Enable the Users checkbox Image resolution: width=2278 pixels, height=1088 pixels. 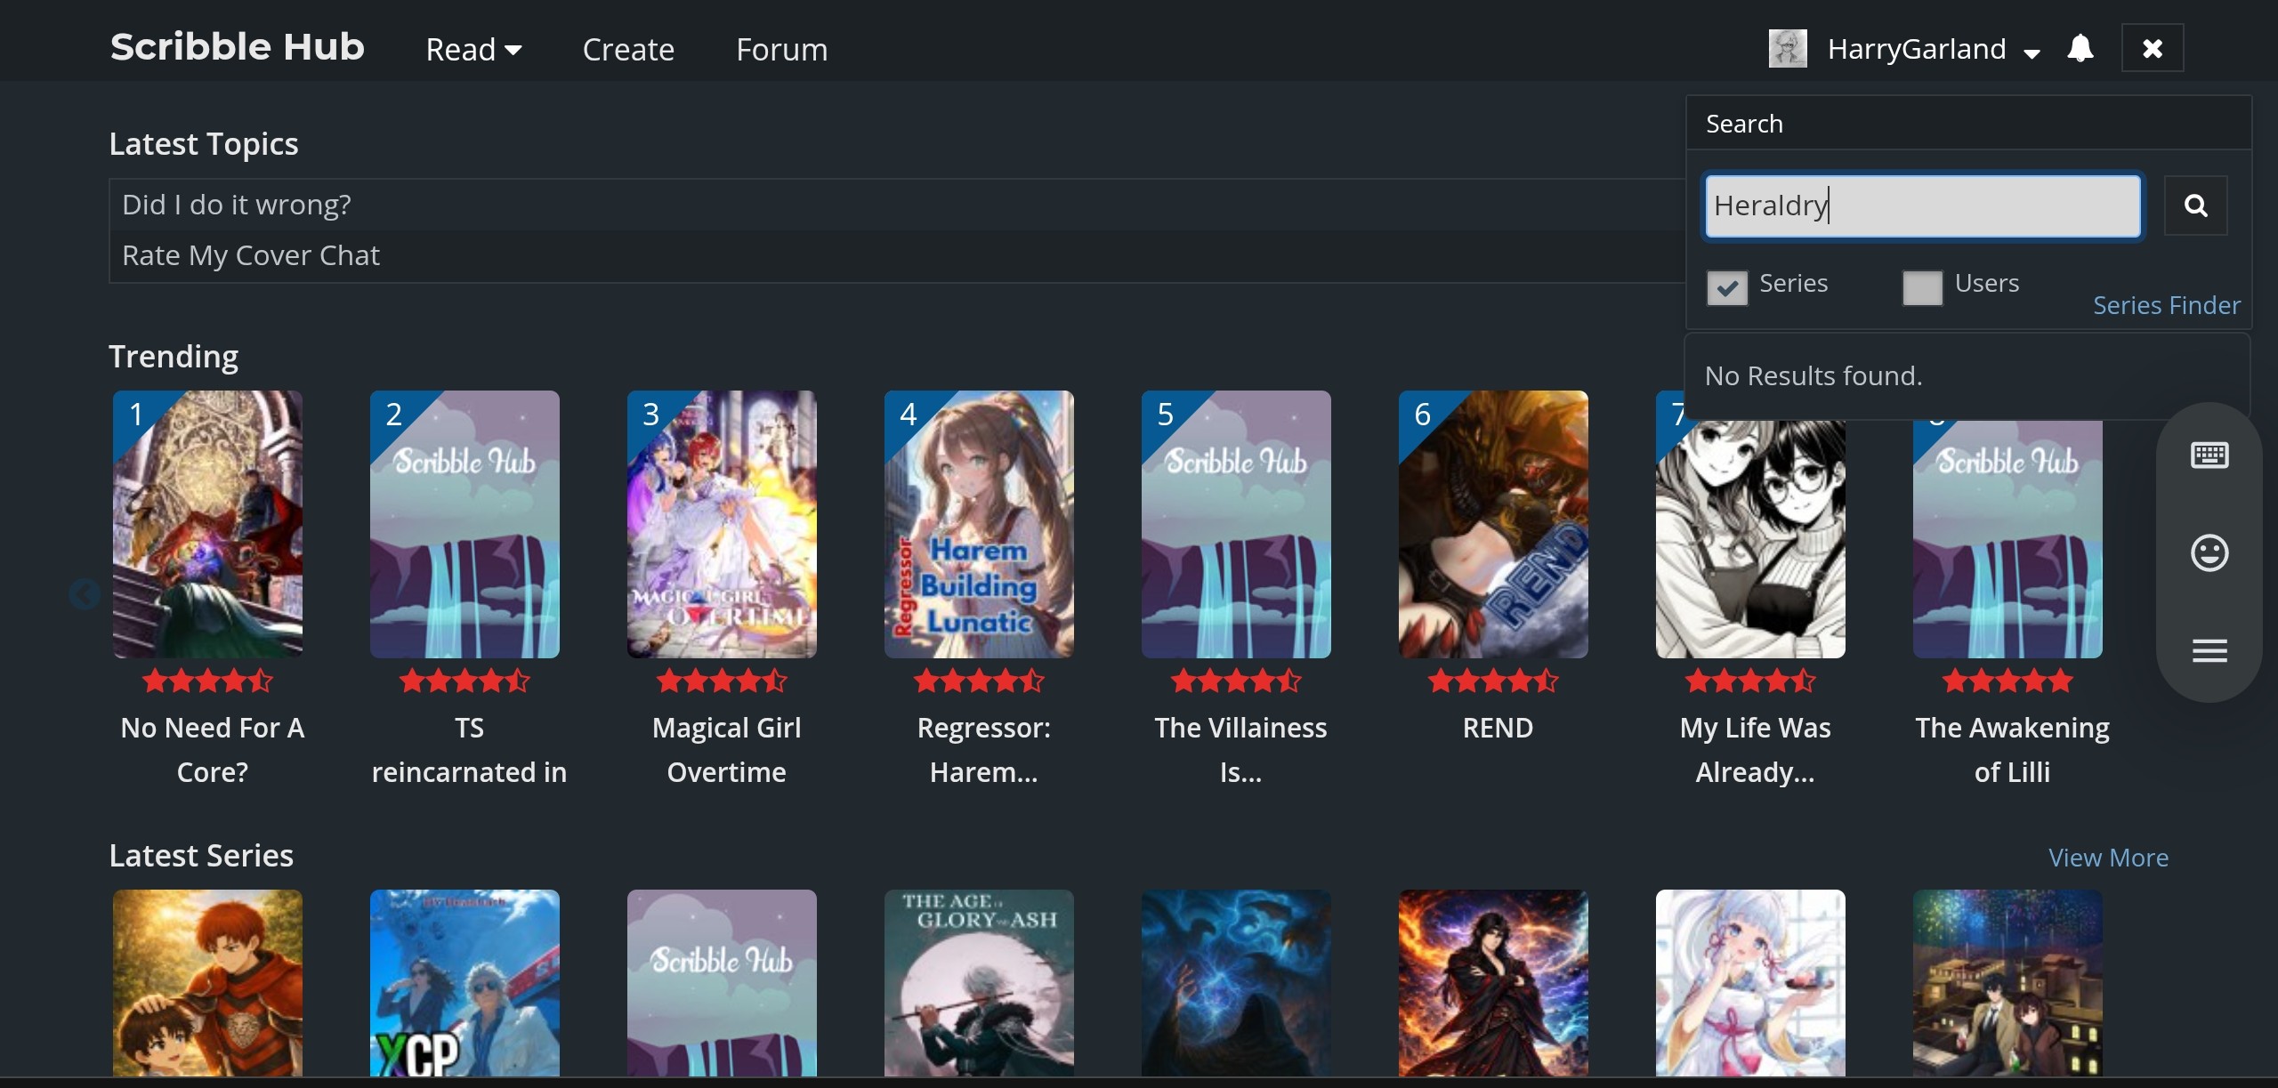coord(1922,287)
